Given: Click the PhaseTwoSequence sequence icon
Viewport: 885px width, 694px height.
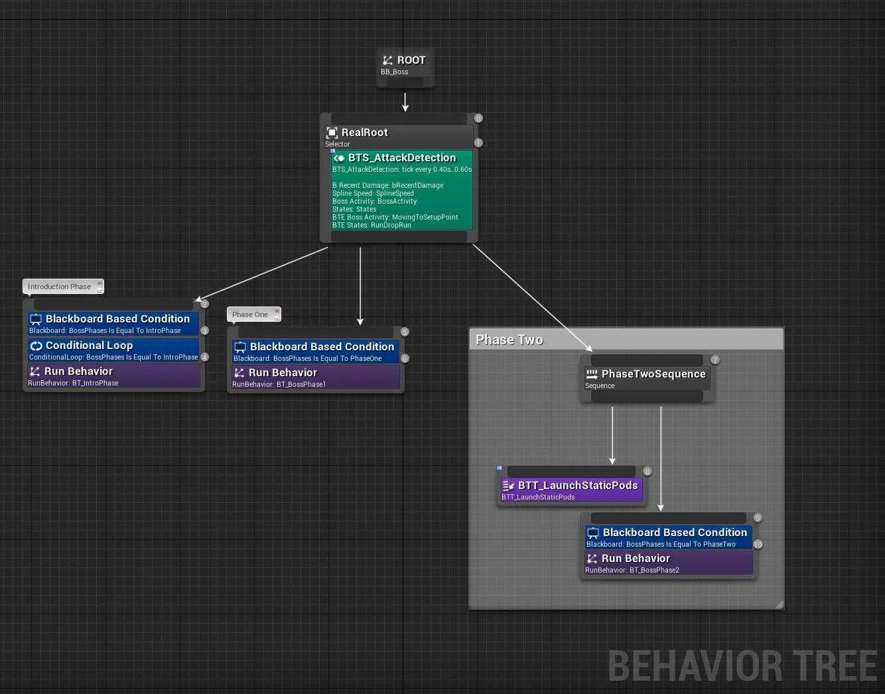Looking at the screenshot, I should tap(592, 374).
